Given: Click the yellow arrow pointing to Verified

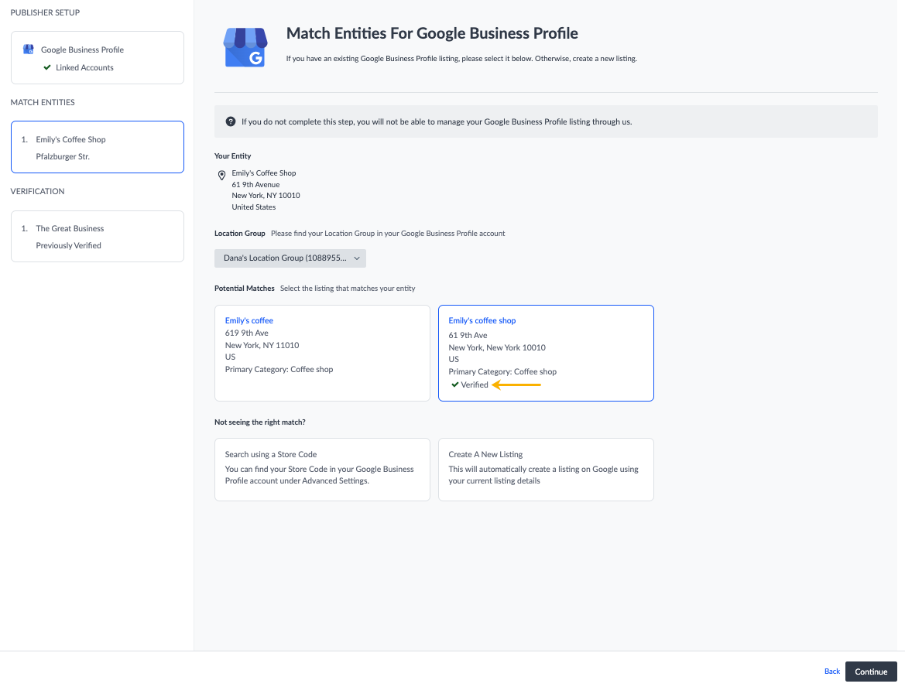Looking at the screenshot, I should [x=516, y=385].
